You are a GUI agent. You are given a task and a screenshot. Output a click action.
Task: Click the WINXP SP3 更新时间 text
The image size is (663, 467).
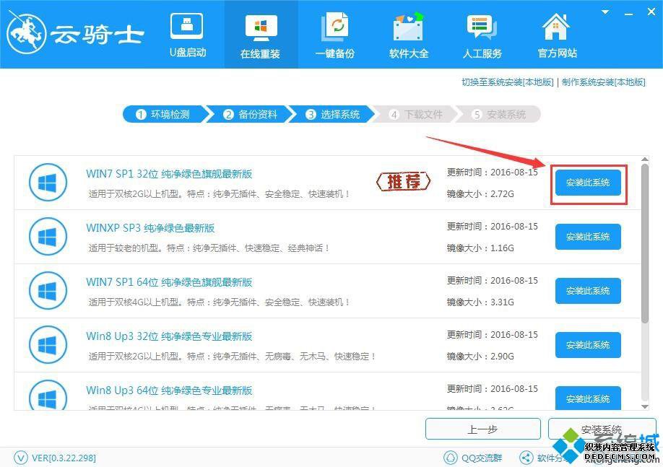(492, 227)
